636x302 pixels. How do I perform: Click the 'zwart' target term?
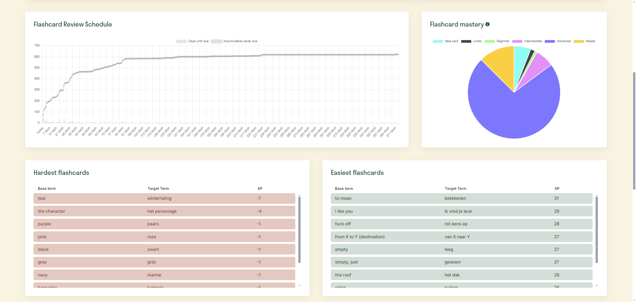pos(153,249)
